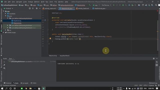Expand the manifests folder
Viewport: 160px width, 90px height.
coord(5,14)
